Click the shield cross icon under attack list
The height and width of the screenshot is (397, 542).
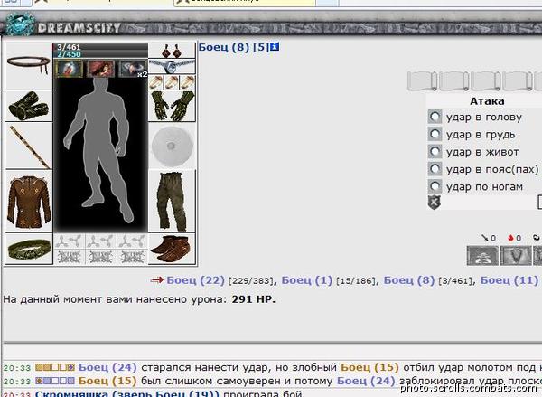coord(435,203)
